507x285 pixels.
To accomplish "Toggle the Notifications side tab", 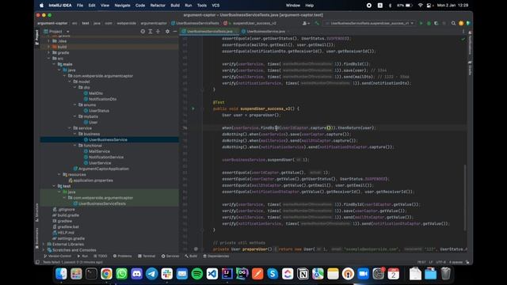I will (470, 43).
